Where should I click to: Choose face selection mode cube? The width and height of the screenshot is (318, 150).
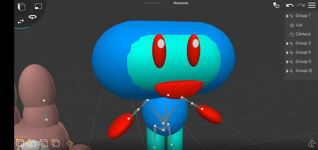[x=32, y=143]
